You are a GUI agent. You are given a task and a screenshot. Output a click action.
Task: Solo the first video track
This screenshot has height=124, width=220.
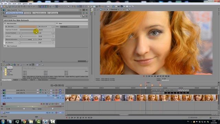(63, 90)
